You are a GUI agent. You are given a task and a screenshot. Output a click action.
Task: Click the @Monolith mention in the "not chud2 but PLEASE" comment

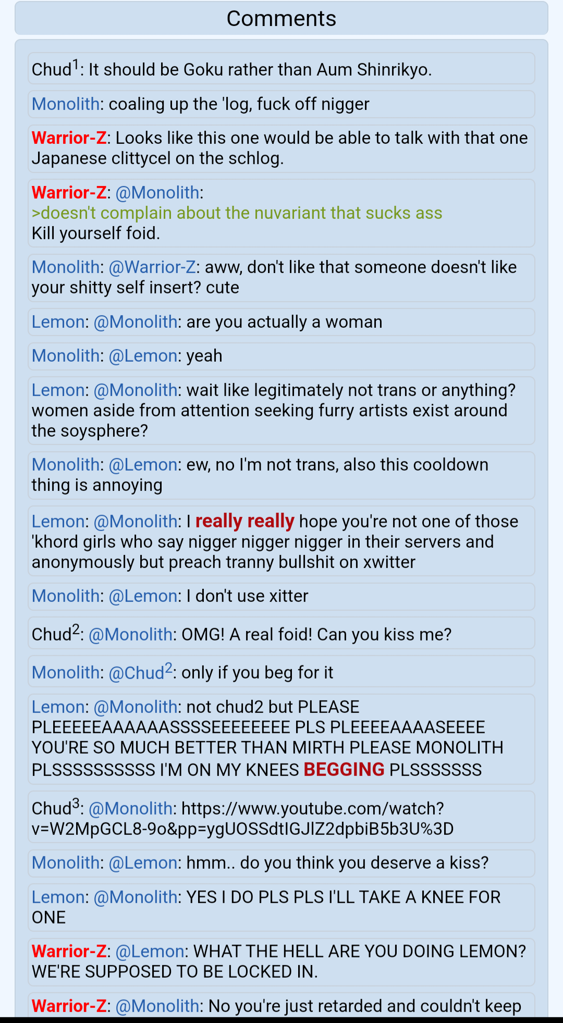136,707
